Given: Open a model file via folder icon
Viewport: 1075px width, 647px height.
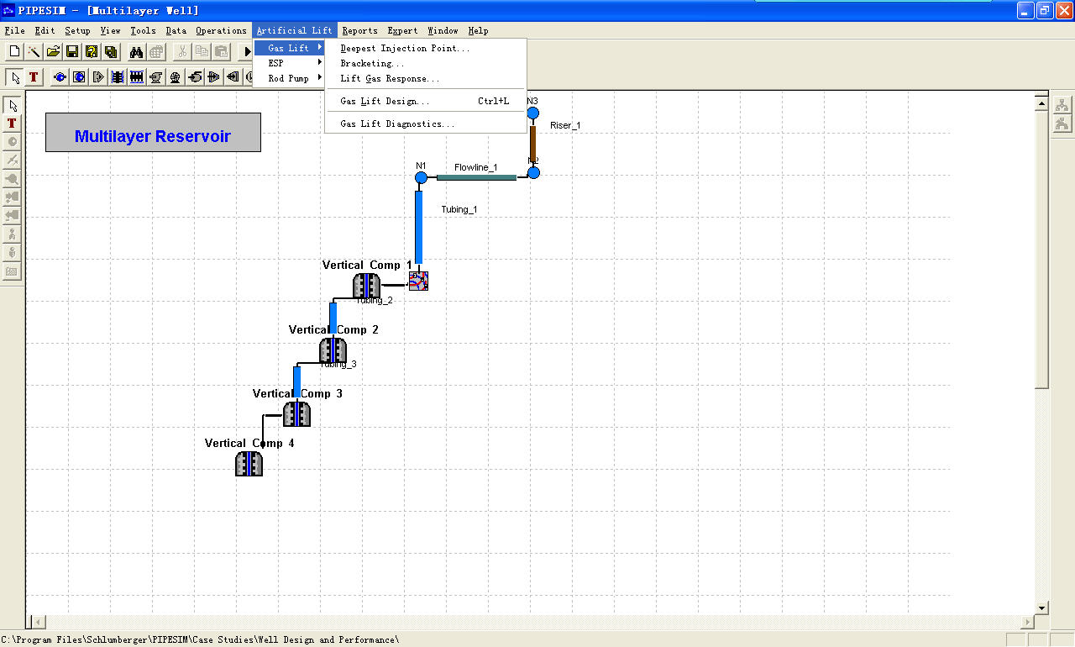Looking at the screenshot, I should pos(53,51).
